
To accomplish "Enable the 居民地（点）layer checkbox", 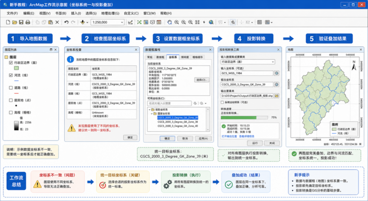I will 11,100.
